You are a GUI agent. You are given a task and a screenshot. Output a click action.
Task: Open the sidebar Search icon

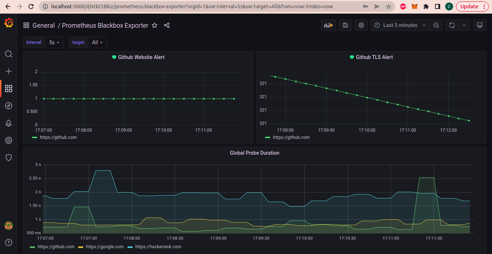click(9, 54)
